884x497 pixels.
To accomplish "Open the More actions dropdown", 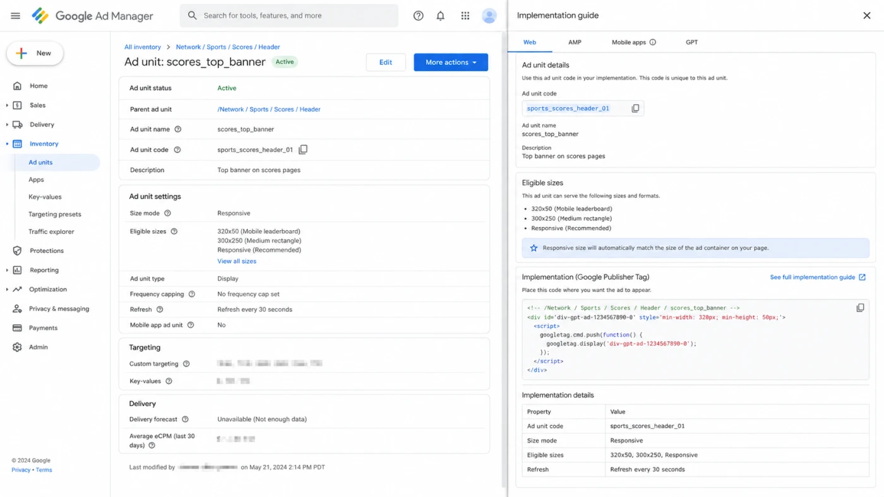I will coord(451,62).
